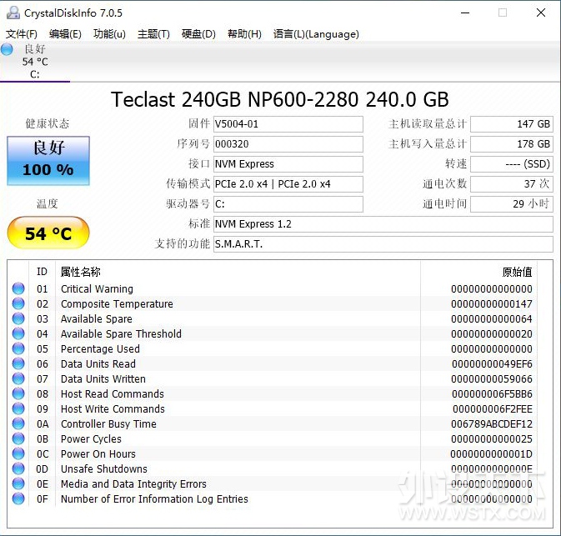Click the 54 °C temperature button
Image resolution: width=561 pixels, height=536 pixels.
click(48, 233)
